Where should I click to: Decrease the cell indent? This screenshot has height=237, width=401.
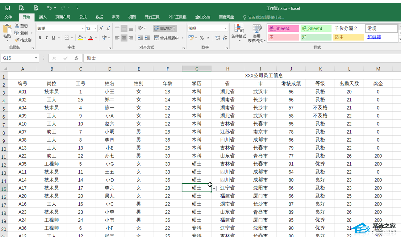[140, 38]
